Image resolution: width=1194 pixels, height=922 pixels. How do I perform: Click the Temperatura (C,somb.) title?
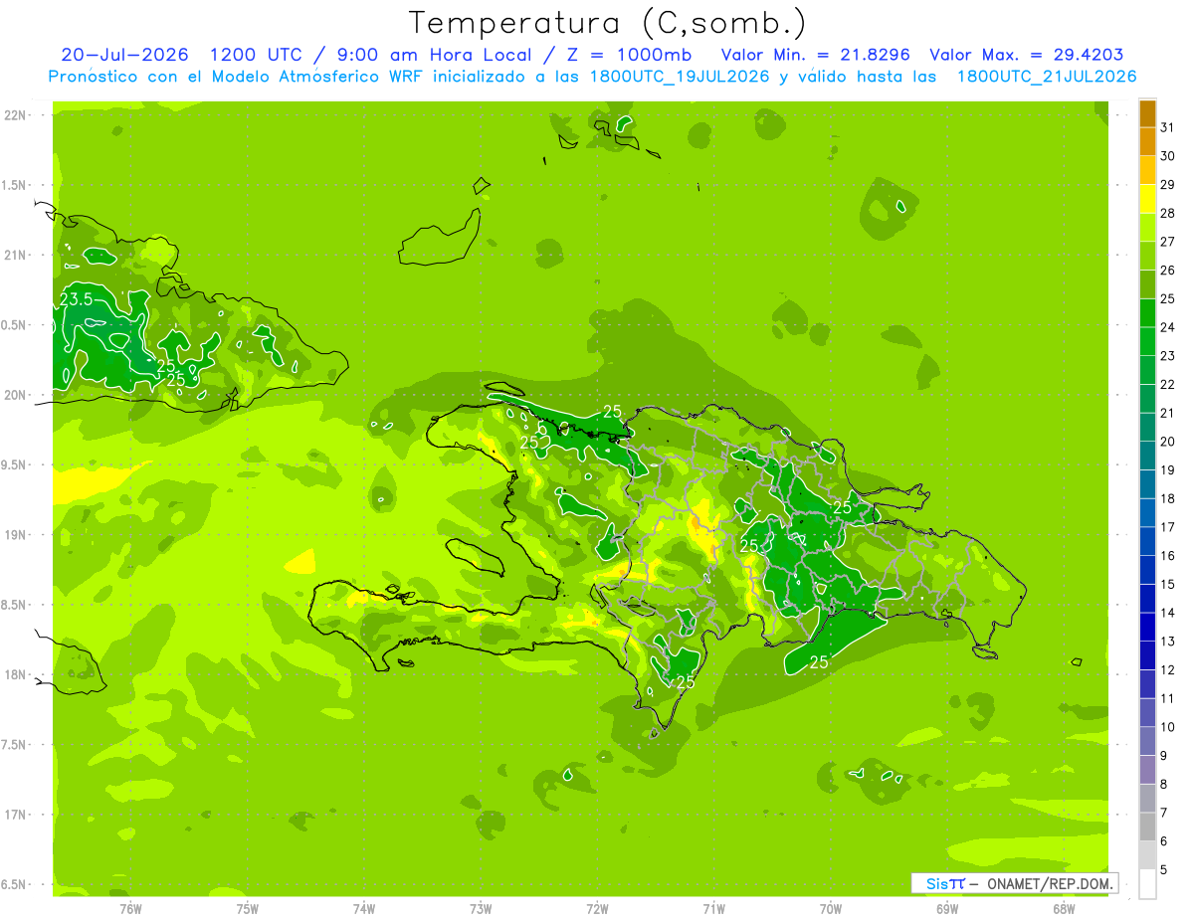607,23
